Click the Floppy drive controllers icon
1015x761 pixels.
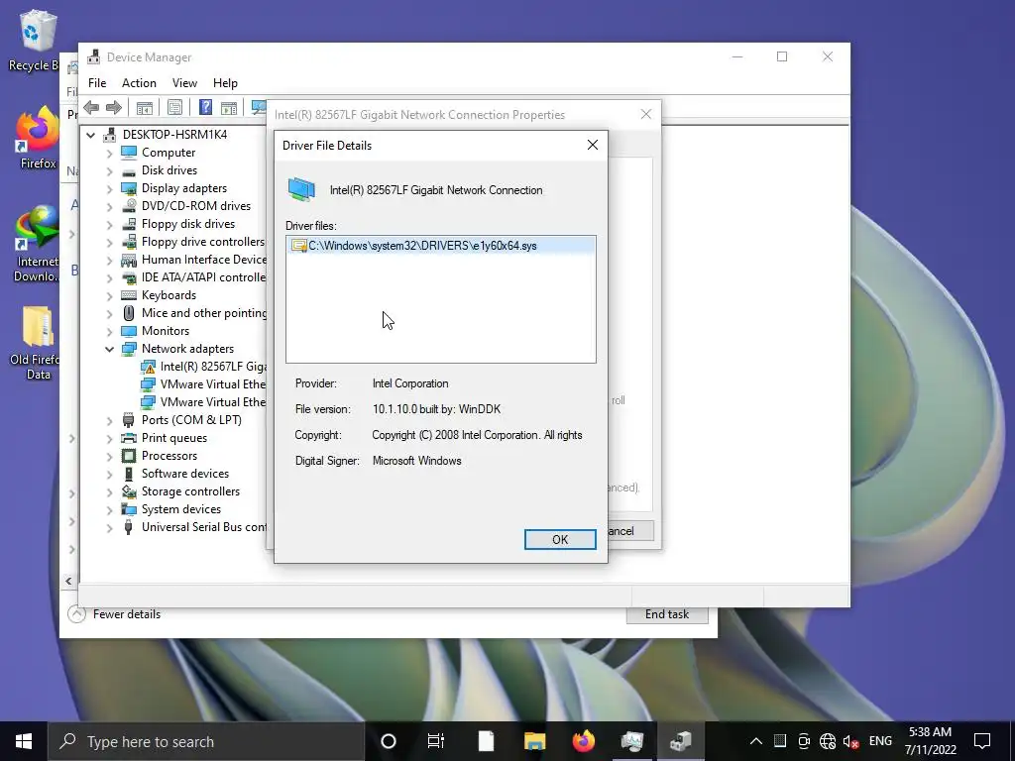(x=129, y=242)
